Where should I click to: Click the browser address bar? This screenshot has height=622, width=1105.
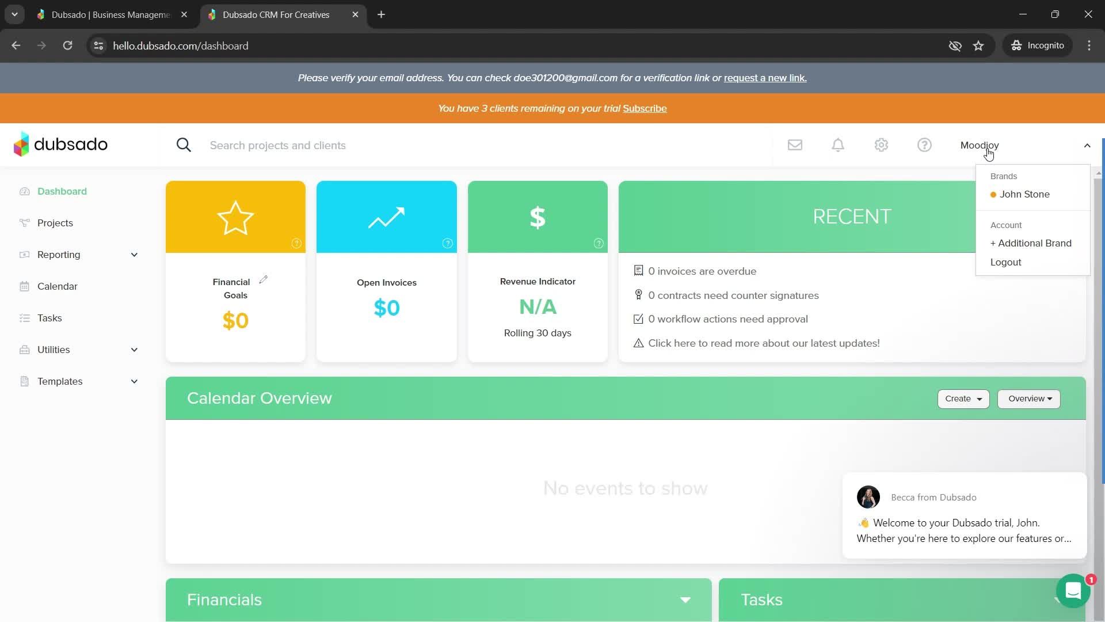pos(518,45)
